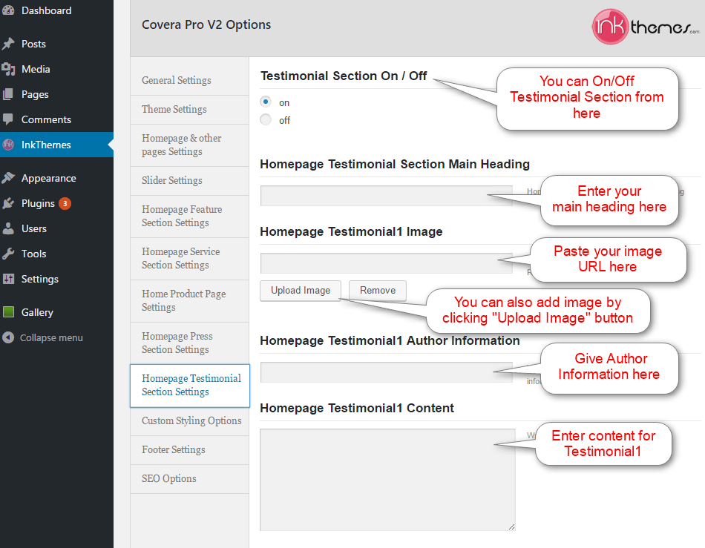Switch to General Settings tab
Viewport: 705px width, 548px height.
click(189, 80)
